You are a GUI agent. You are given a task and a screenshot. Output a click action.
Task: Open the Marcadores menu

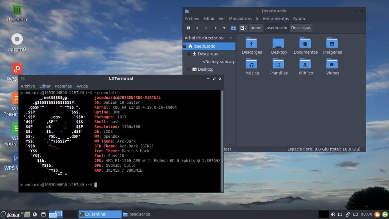240,19
